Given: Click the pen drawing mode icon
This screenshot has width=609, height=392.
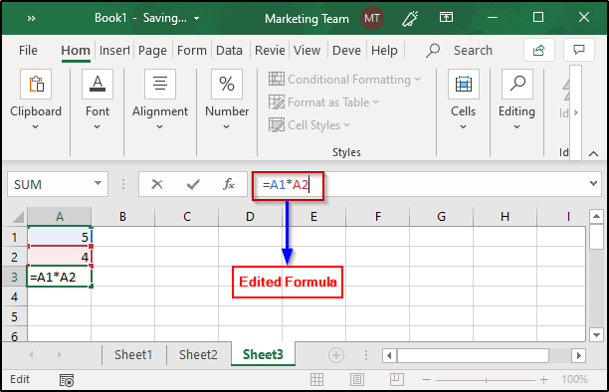Looking at the screenshot, I should [x=410, y=18].
